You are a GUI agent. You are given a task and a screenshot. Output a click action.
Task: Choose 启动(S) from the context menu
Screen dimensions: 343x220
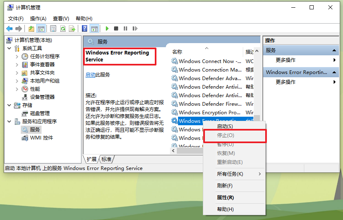[225, 126]
